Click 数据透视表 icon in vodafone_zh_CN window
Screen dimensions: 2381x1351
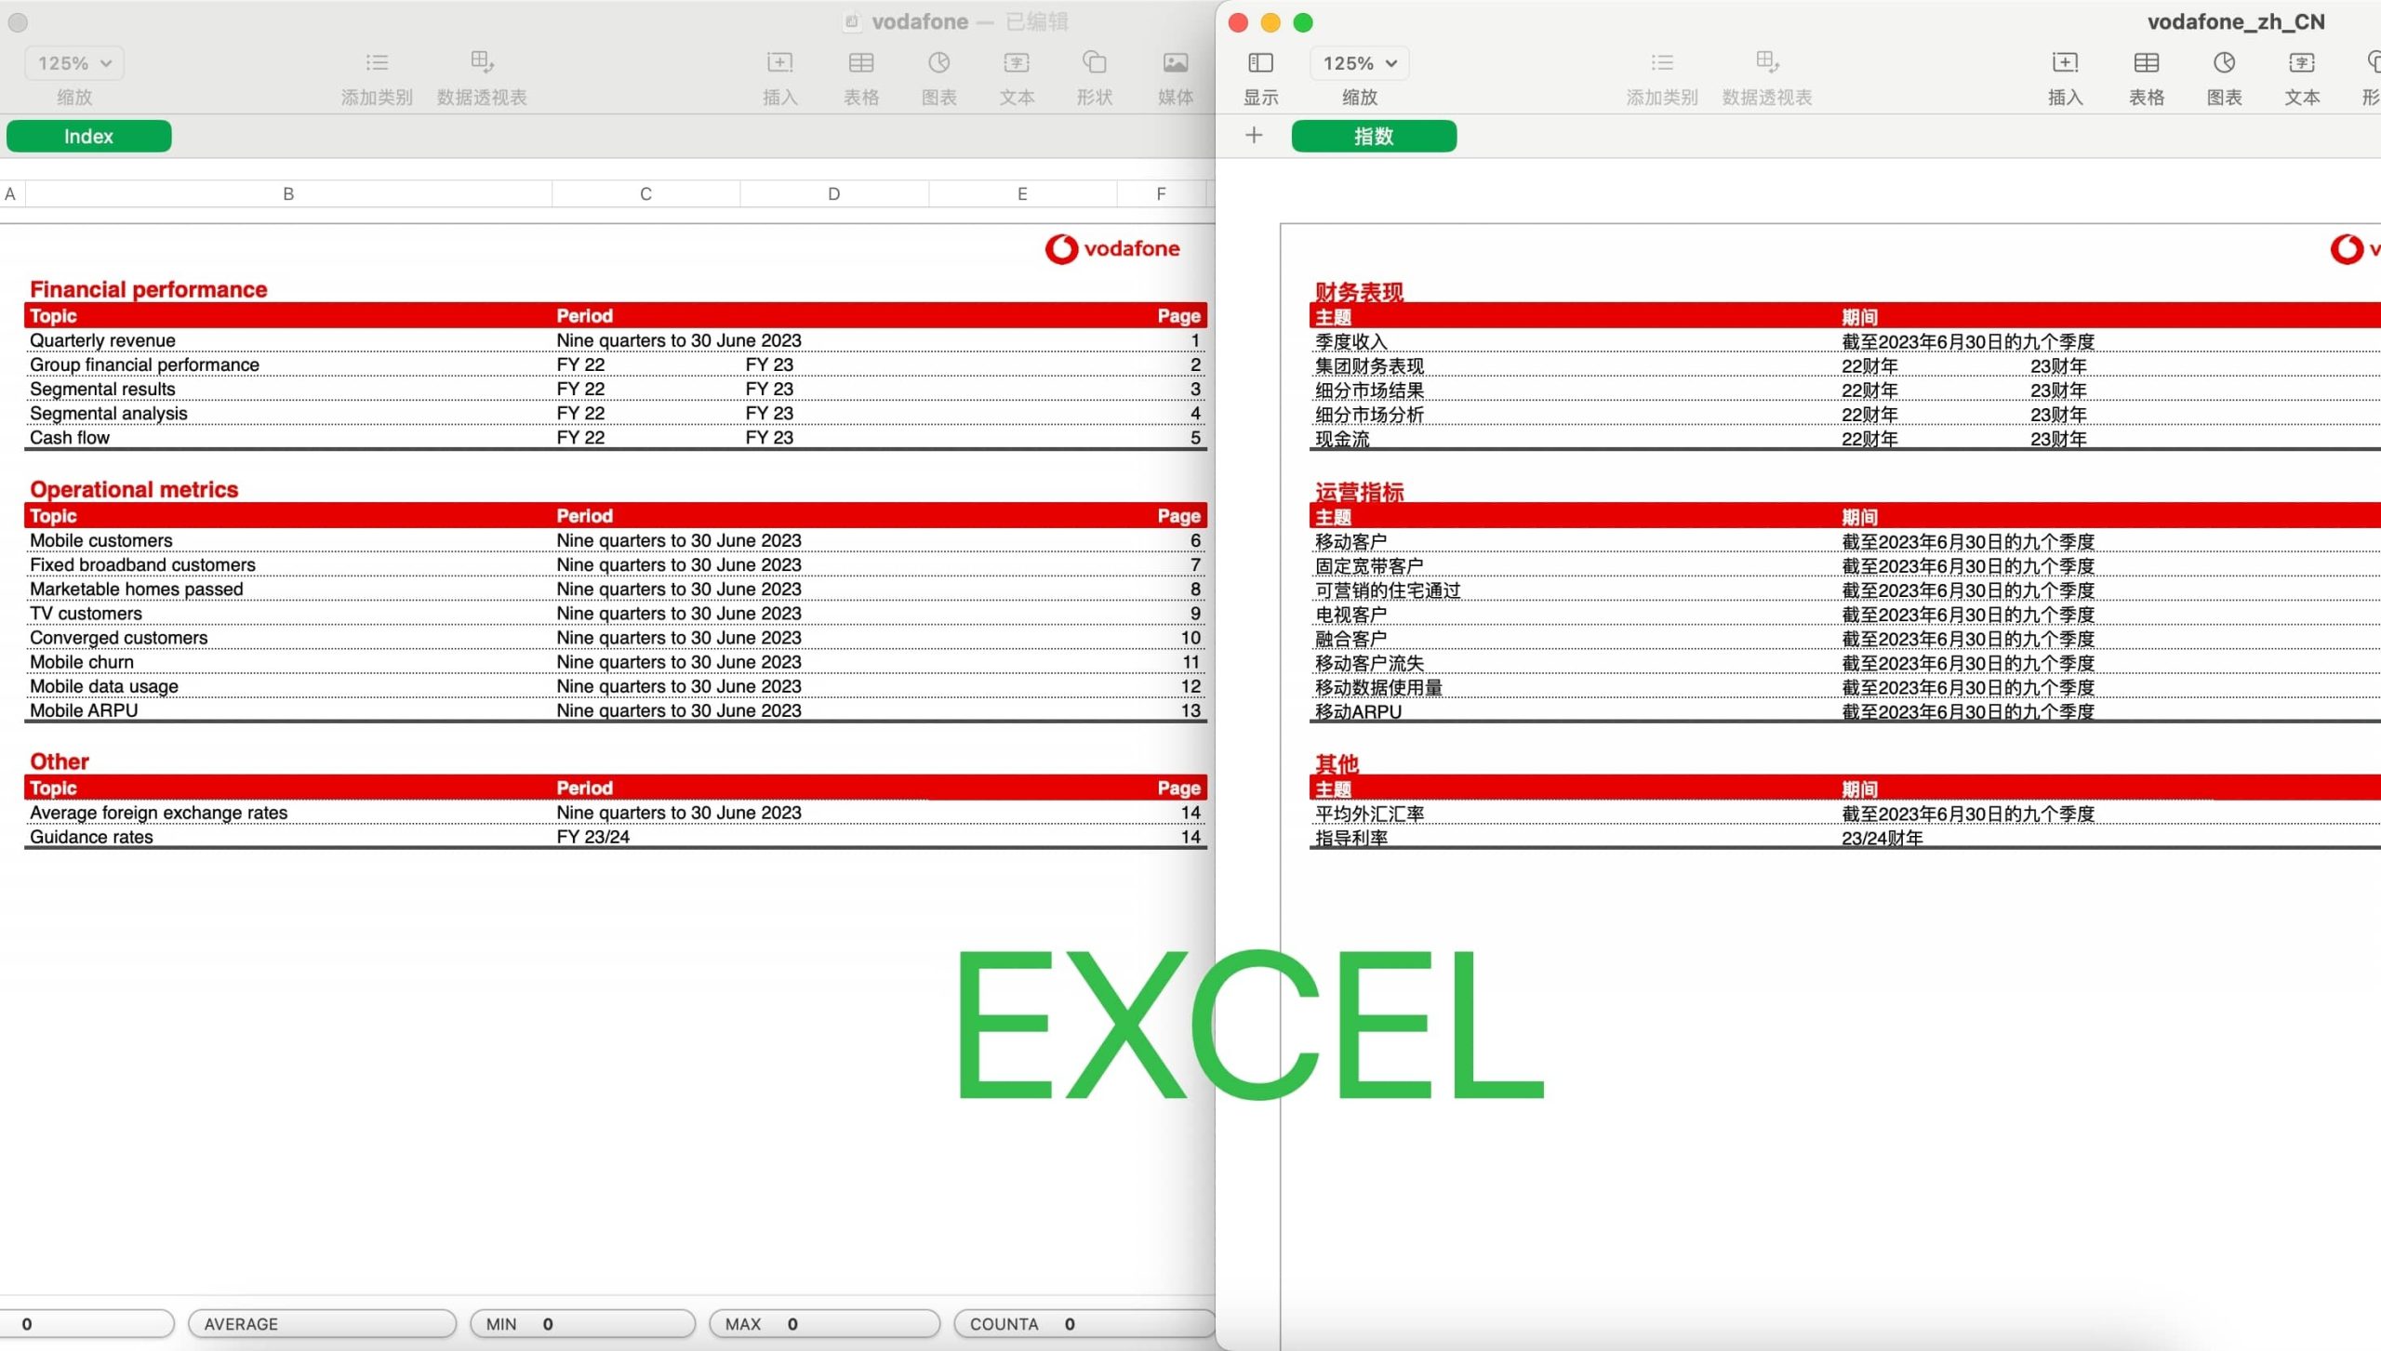coord(1767,62)
